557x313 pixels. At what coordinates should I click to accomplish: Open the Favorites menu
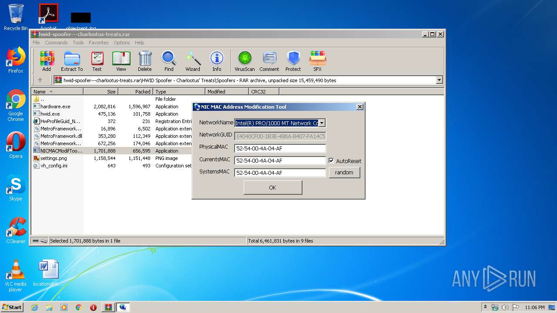pyautogui.click(x=99, y=43)
